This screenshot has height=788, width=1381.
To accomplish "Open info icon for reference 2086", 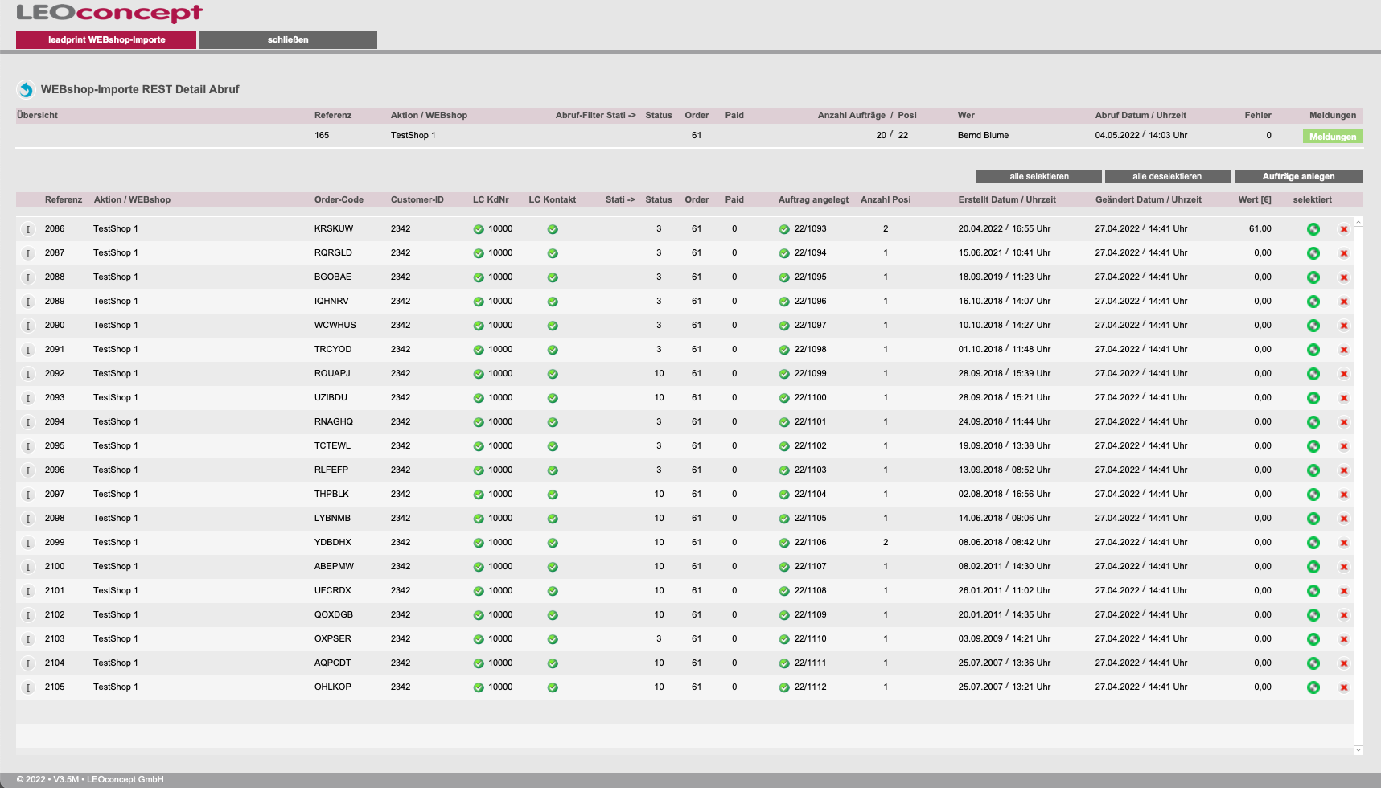I will 28,229.
